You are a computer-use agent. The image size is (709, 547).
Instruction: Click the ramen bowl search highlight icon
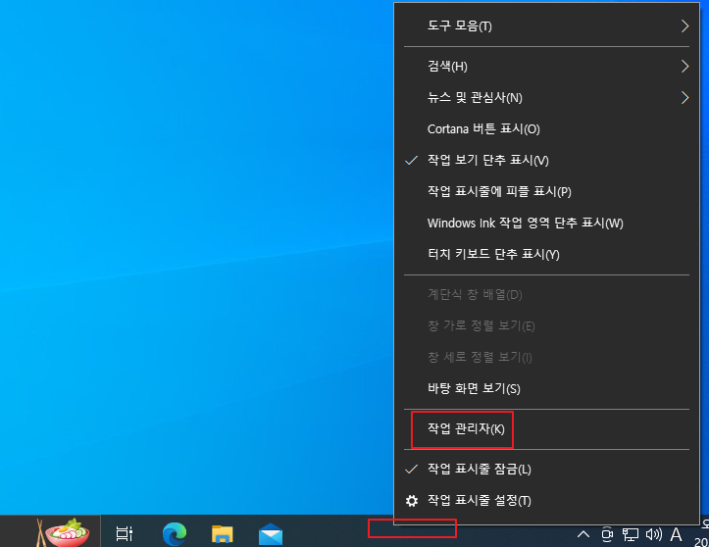[64, 532]
